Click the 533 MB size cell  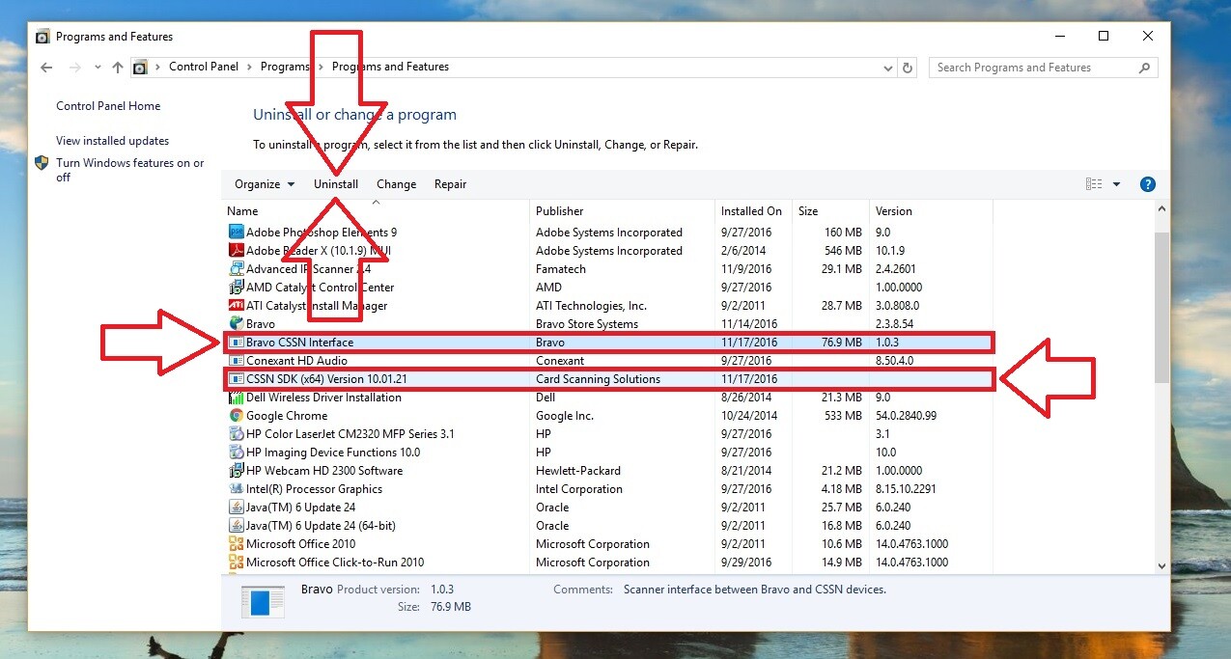pyautogui.click(x=844, y=416)
